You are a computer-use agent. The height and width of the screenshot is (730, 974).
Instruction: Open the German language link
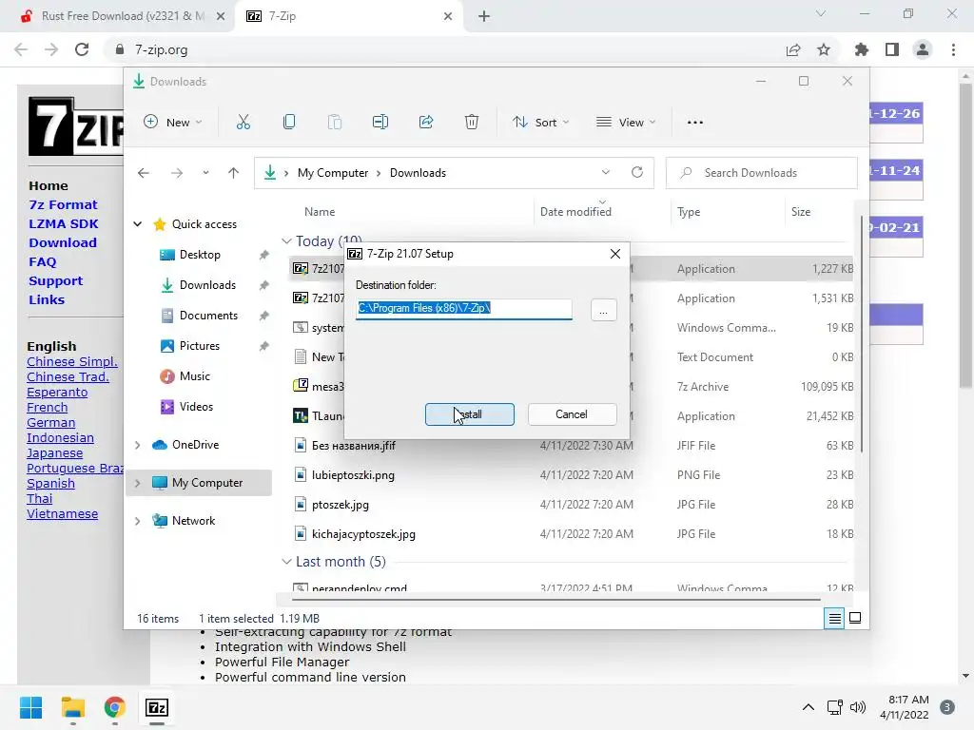[x=51, y=423]
